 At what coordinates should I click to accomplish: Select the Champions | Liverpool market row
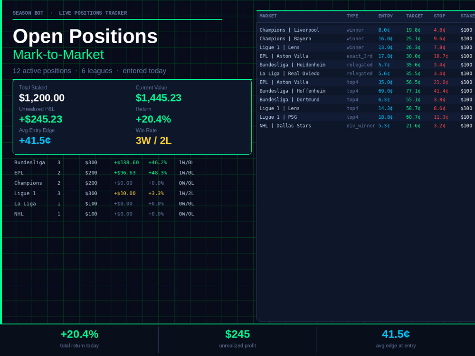(x=366, y=30)
